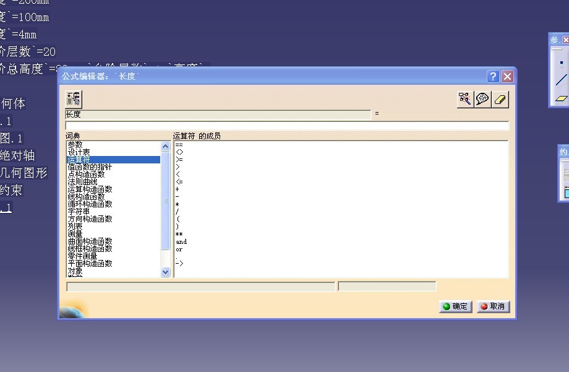
Task: Select the Line tool in right toolbar
Action: click(x=562, y=80)
